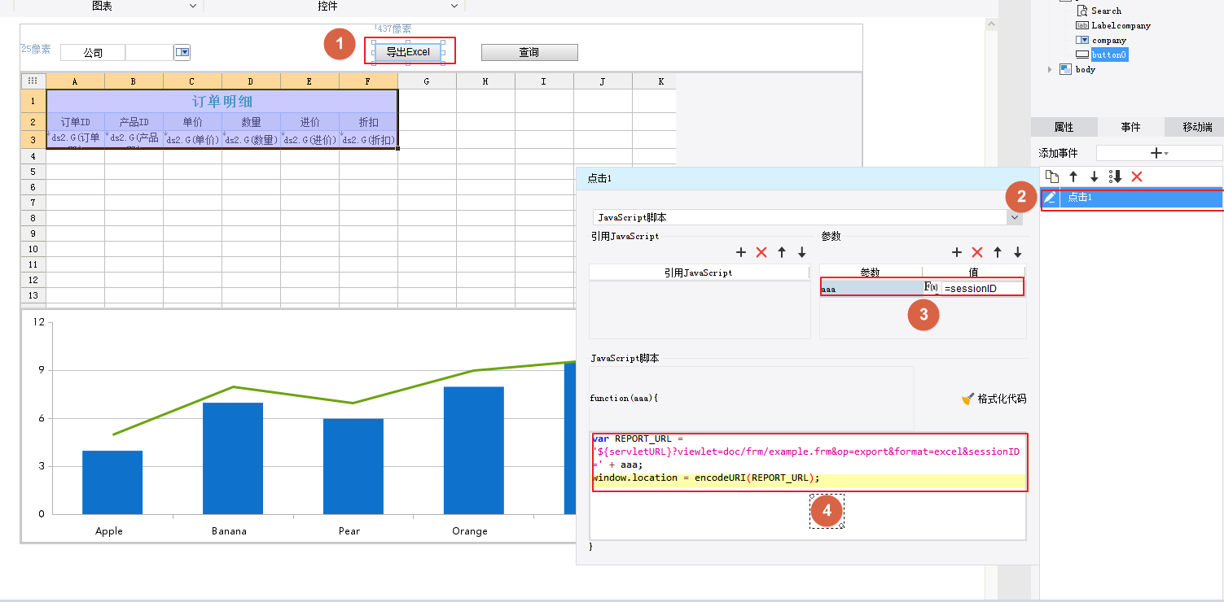Select row 1 header

click(x=33, y=102)
